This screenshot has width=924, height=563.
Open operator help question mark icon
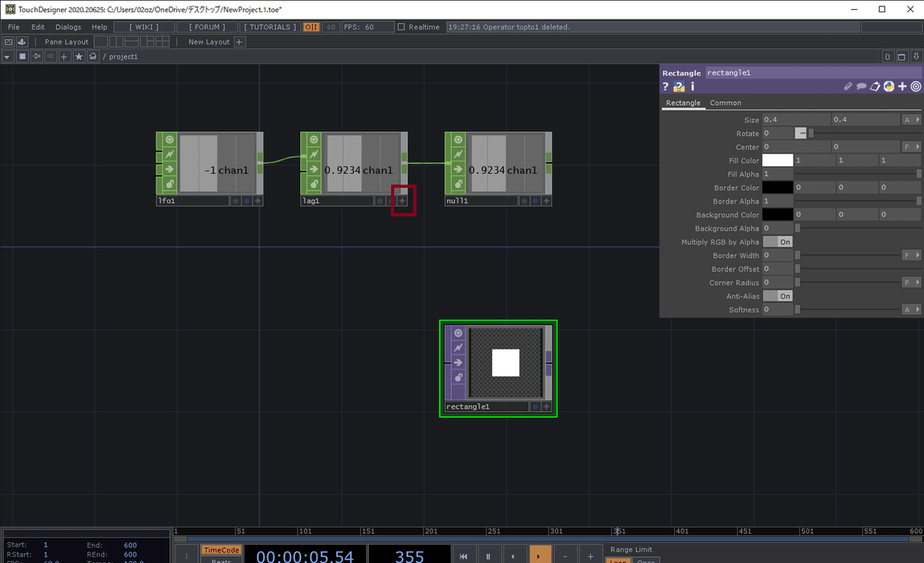tap(666, 87)
